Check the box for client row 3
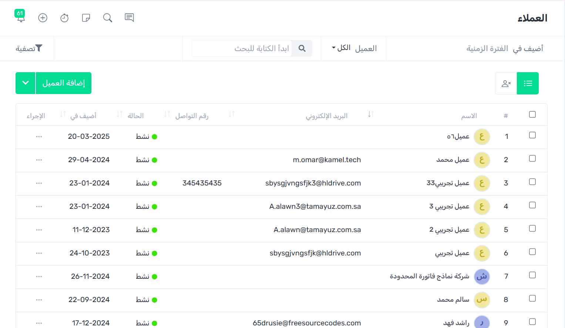This screenshot has width=565, height=328. coord(532,182)
